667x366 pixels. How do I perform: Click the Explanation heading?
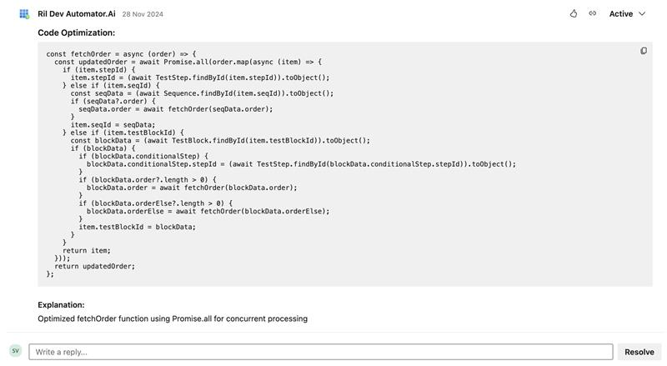(61, 304)
